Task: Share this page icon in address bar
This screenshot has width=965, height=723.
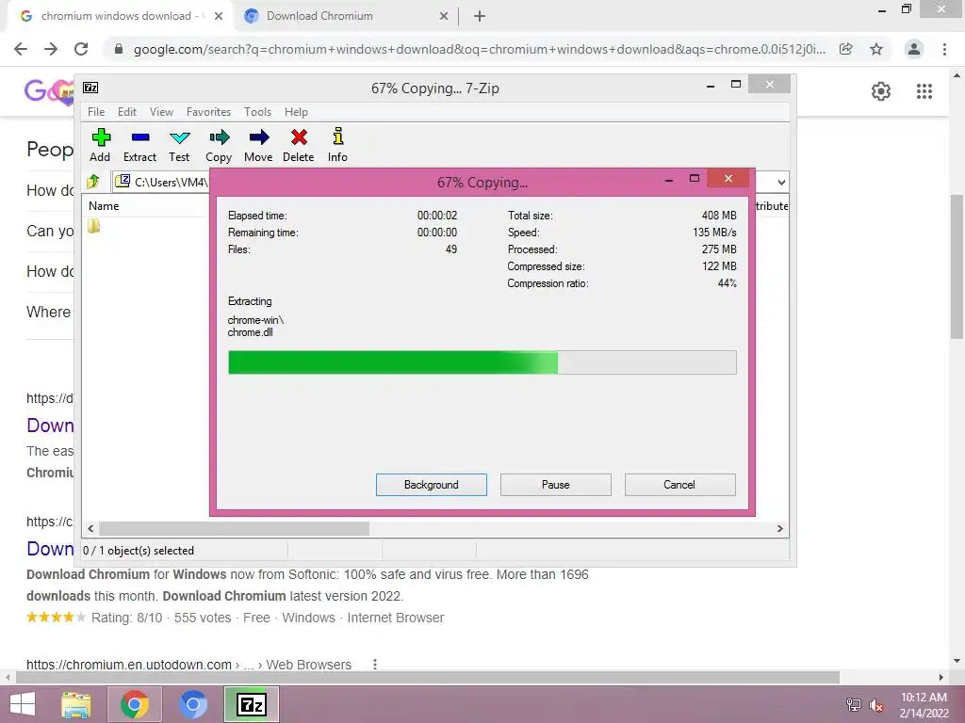Action: coord(846,49)
